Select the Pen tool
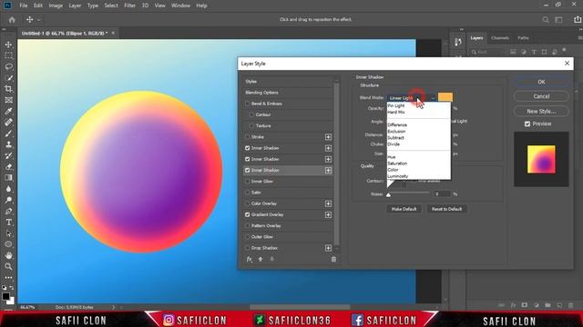Image resolution: width=583 pixels, height=327 pixels. (8, 212)
